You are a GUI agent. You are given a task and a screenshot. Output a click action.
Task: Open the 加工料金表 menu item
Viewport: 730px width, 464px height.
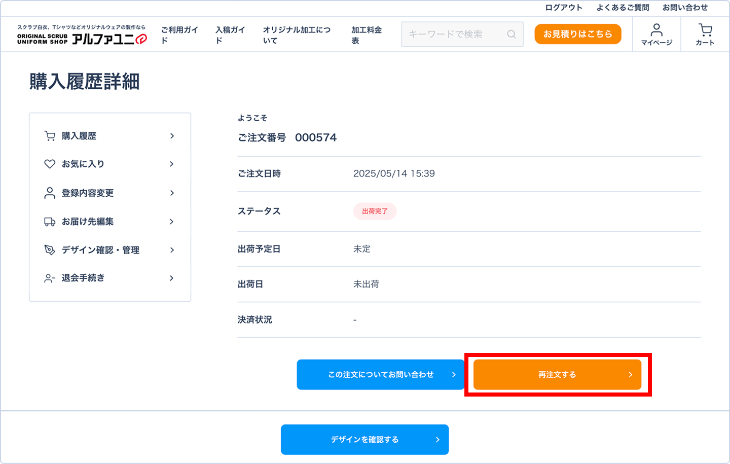point(366,35)
